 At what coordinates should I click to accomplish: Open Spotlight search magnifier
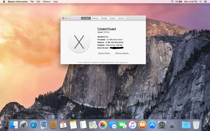click(201, 2)
